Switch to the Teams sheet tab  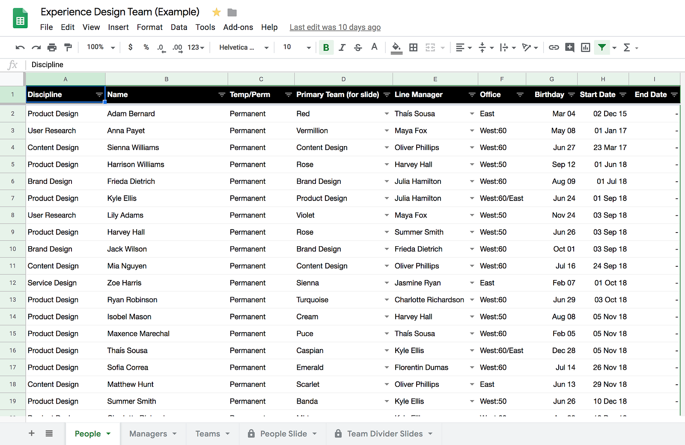point(212,434)
